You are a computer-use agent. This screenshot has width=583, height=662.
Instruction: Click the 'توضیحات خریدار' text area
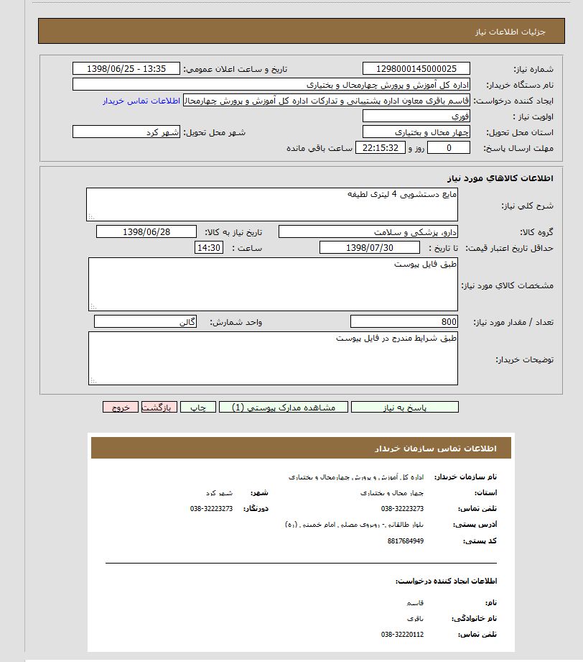pyautogui.click(x=273, y=358)
